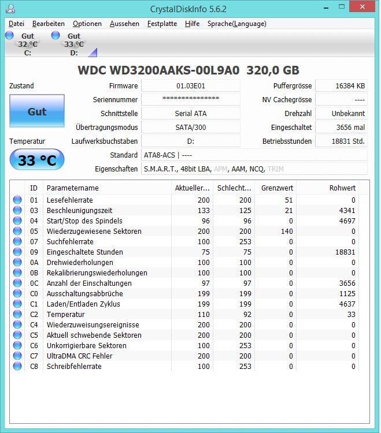Viewport: 381px width, 433px height.
Task: Click the status orb for Wiederzugewiesene Sektoren
Action: click(x=17, y=231)
